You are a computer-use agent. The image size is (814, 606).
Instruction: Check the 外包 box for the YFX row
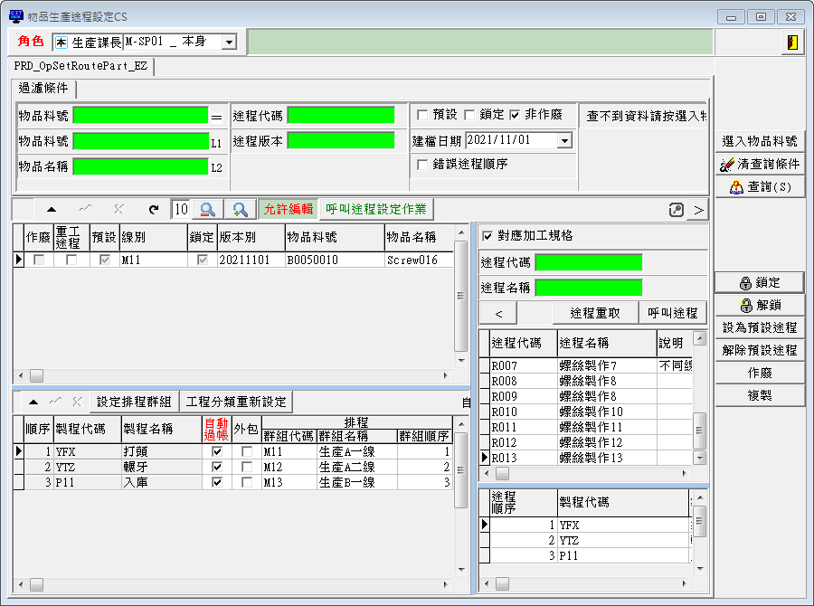[x=246, y=451]
